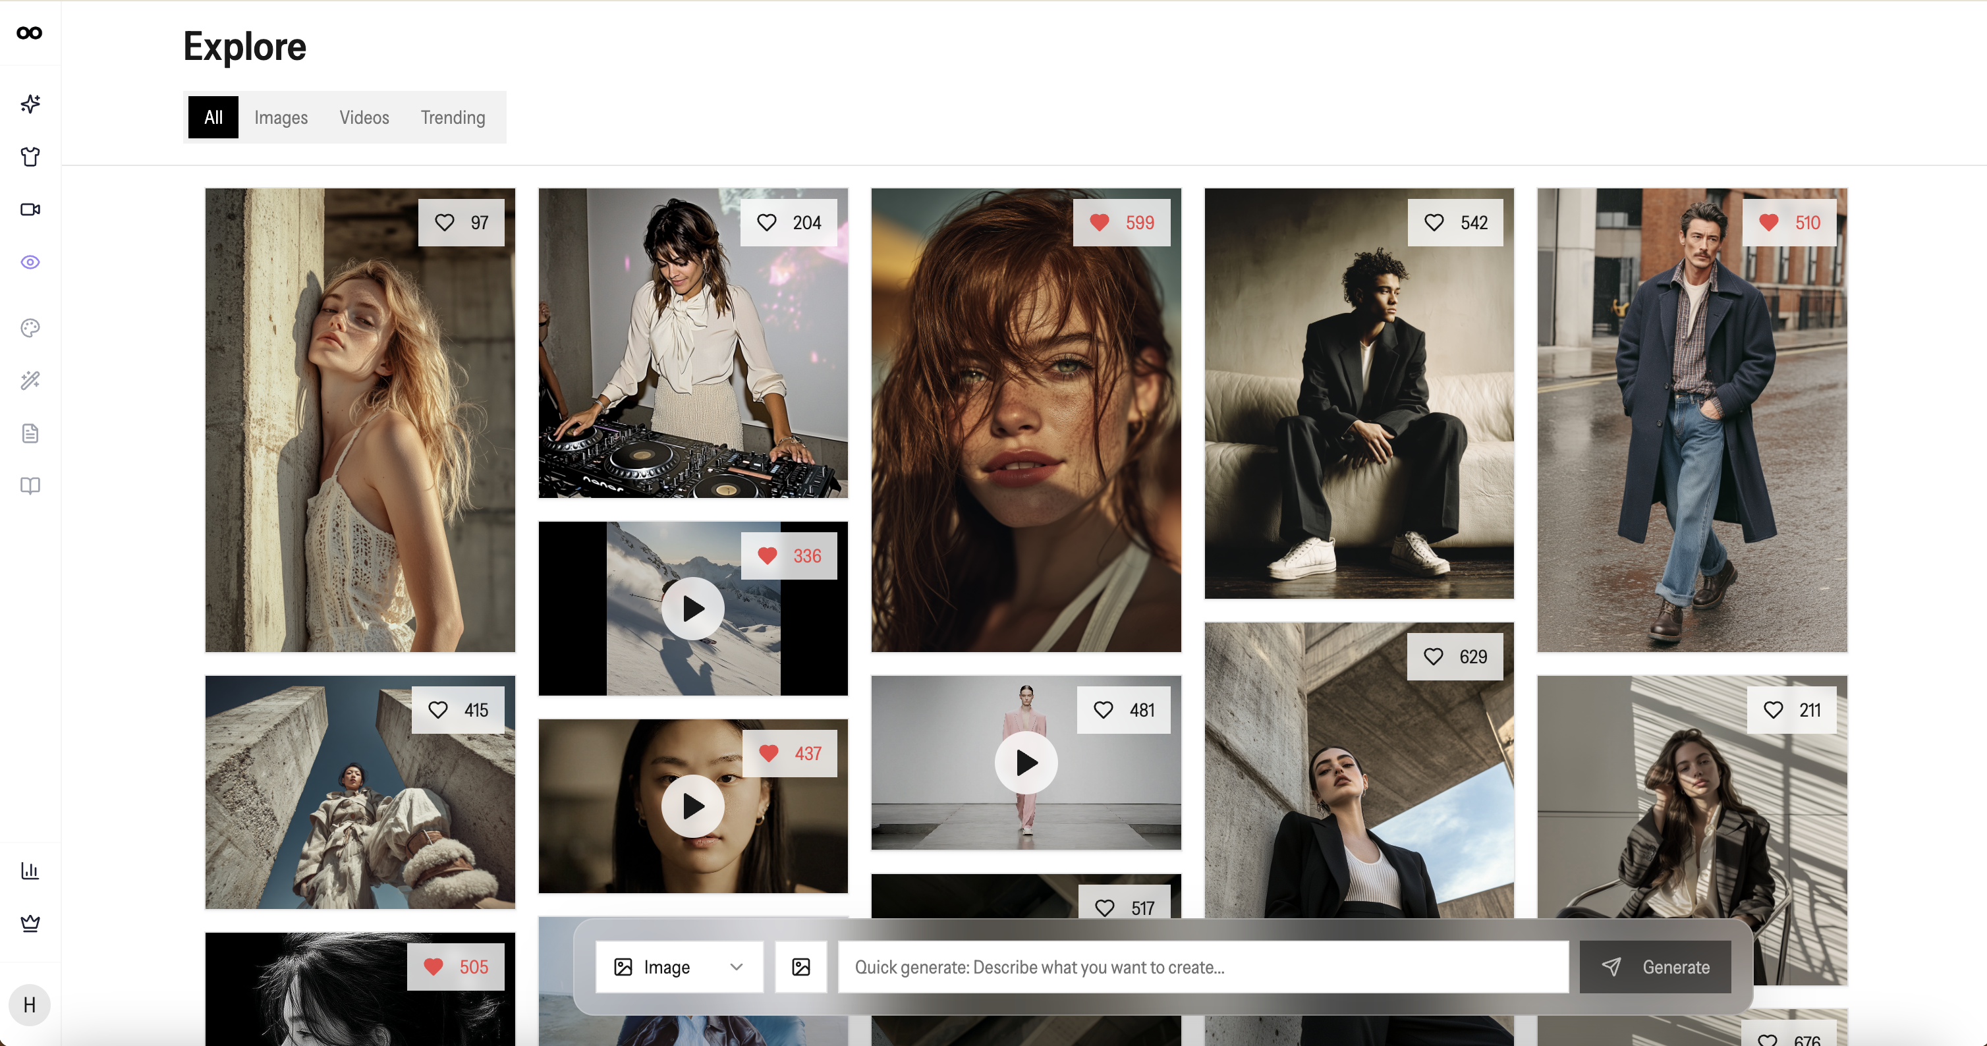The width and height of the screenshot is (1987, 1046).
Task: Open the bar chart analytics icon
Action: pyautogui.click(x=30, y=870)
